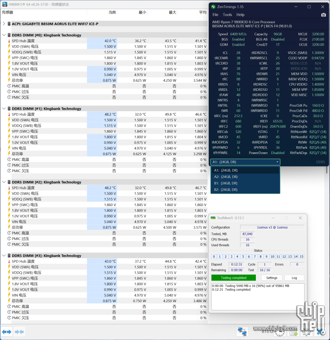The width and height of the screenshot is (330, 340).
Task: Click the status icon beside DIMM #3 PMIC 高温
Action: [x=9, y=306]
